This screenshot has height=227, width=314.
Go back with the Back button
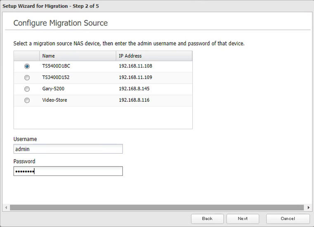coord(207,219)
